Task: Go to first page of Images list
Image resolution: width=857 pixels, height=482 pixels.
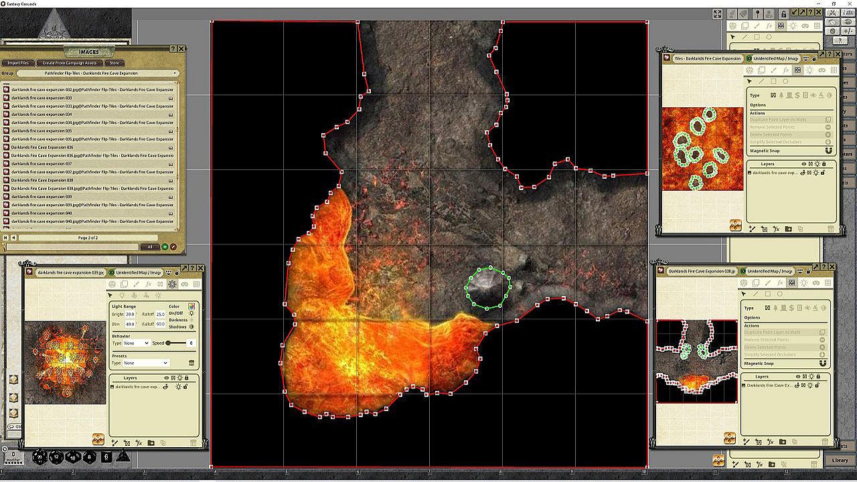Action: (x=6, y=238)
